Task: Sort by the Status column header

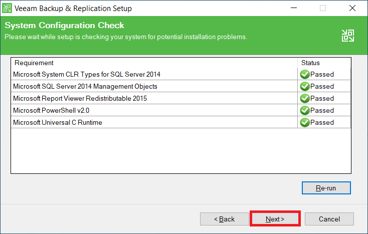Action: 323,63
